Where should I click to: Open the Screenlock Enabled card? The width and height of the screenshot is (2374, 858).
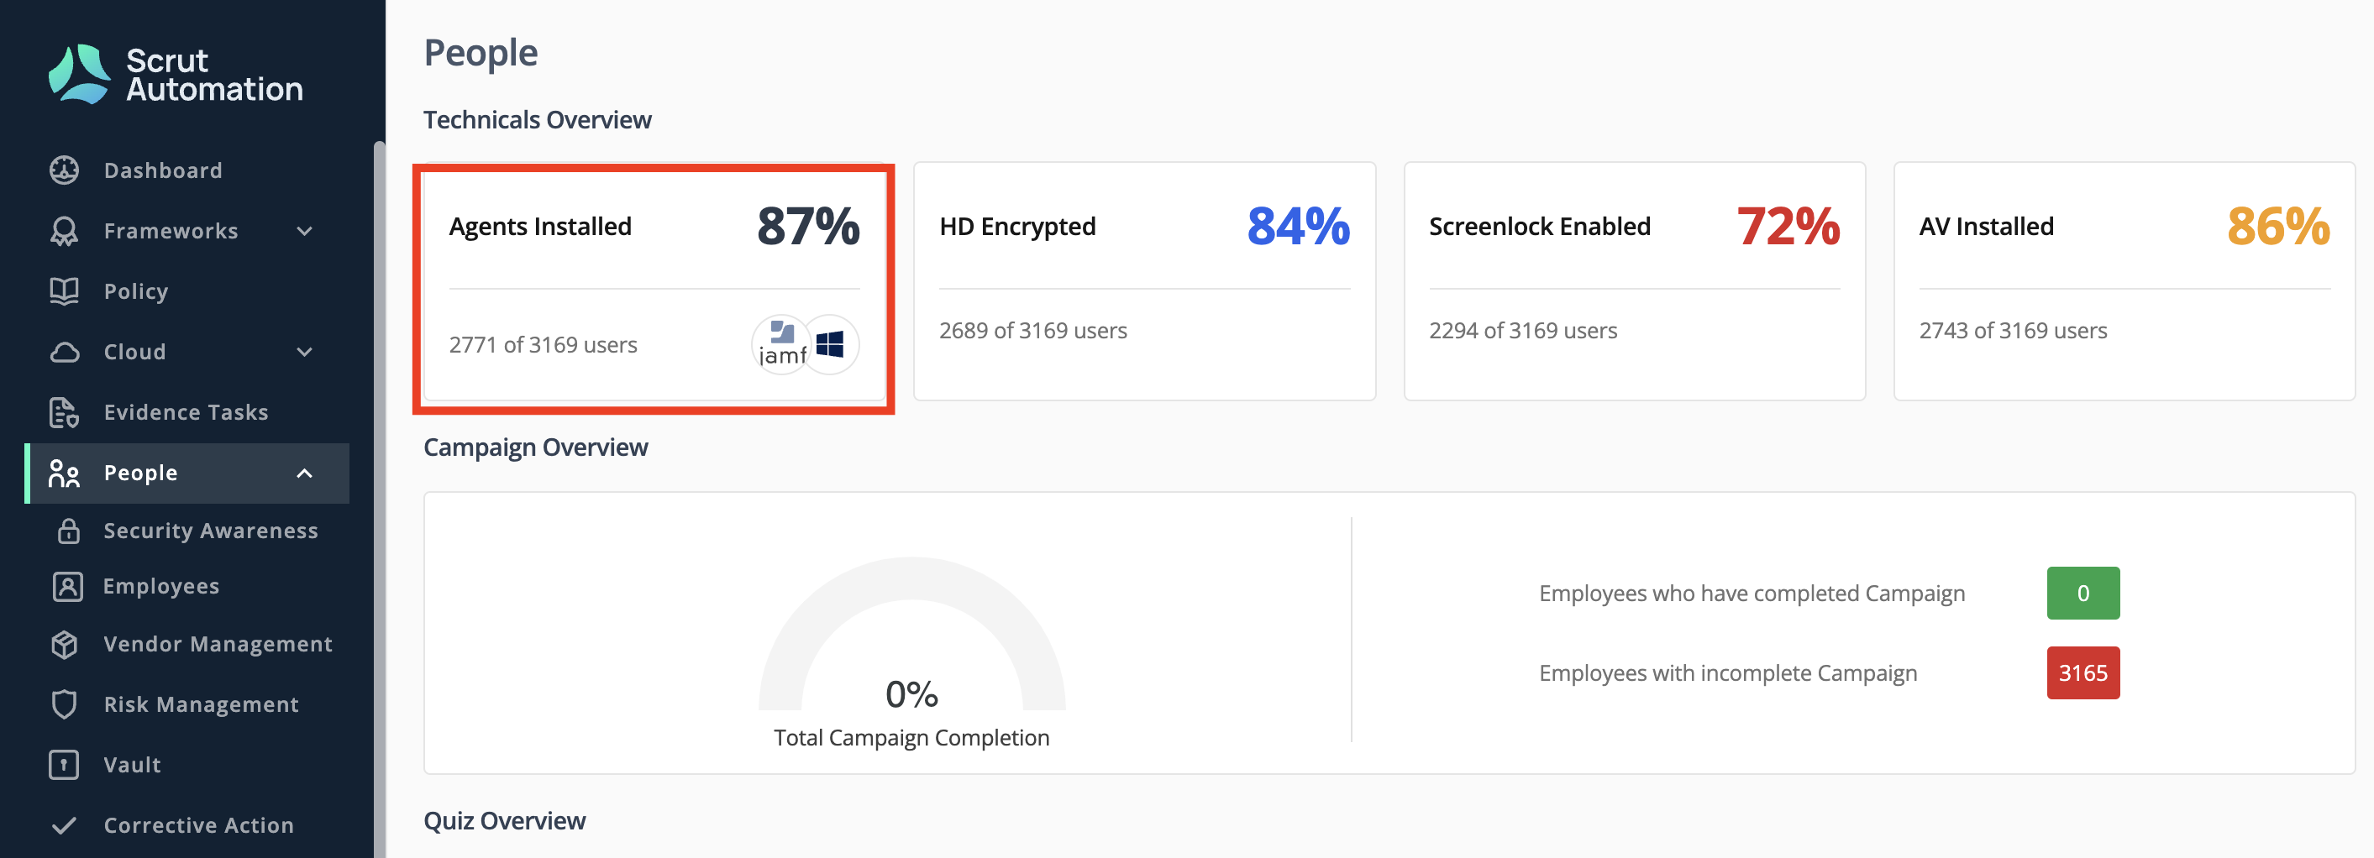[1634, 282]
